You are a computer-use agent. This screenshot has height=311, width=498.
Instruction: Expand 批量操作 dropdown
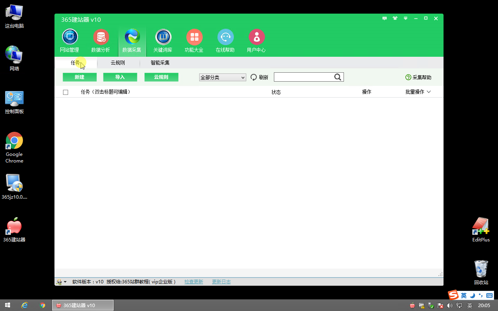[418, 92]
